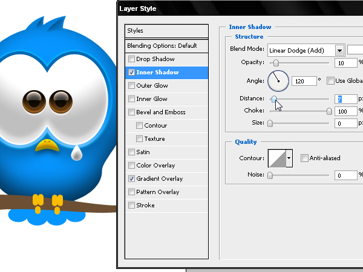Open the Contour picker dropdown arrow
This screenshot has width=363, height=272.
tap(289, 158)
